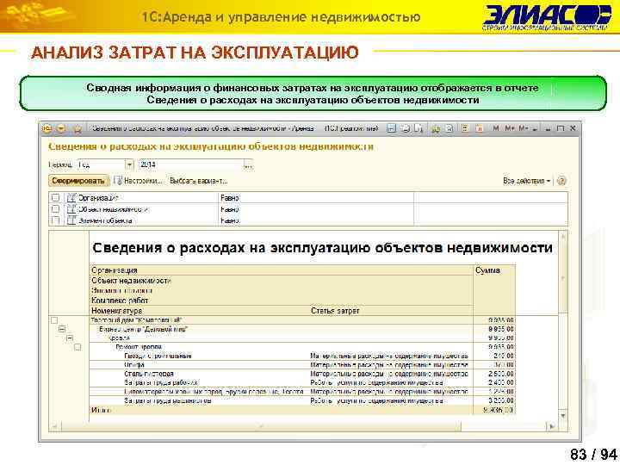Click the report's horizontal scrollbar left arrow
This screenshot has width=620, height=465.
coord(54,426)
